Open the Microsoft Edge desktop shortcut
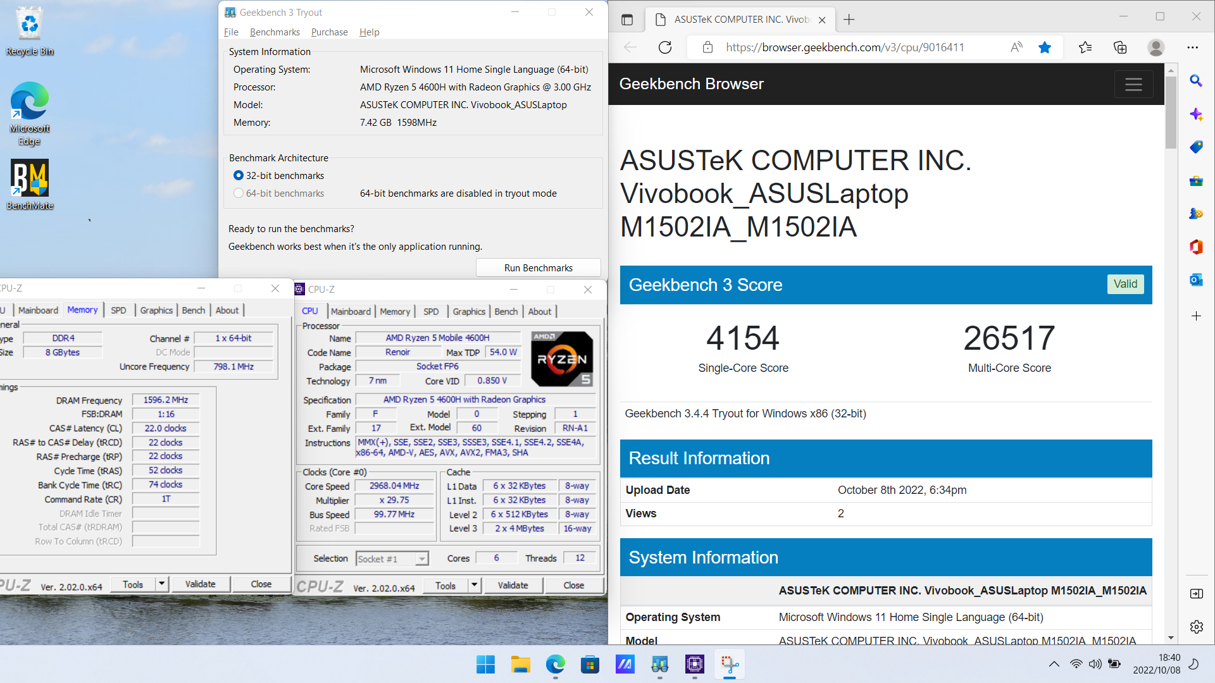Viewport: 1215px width, 683px height. (30, 114)
